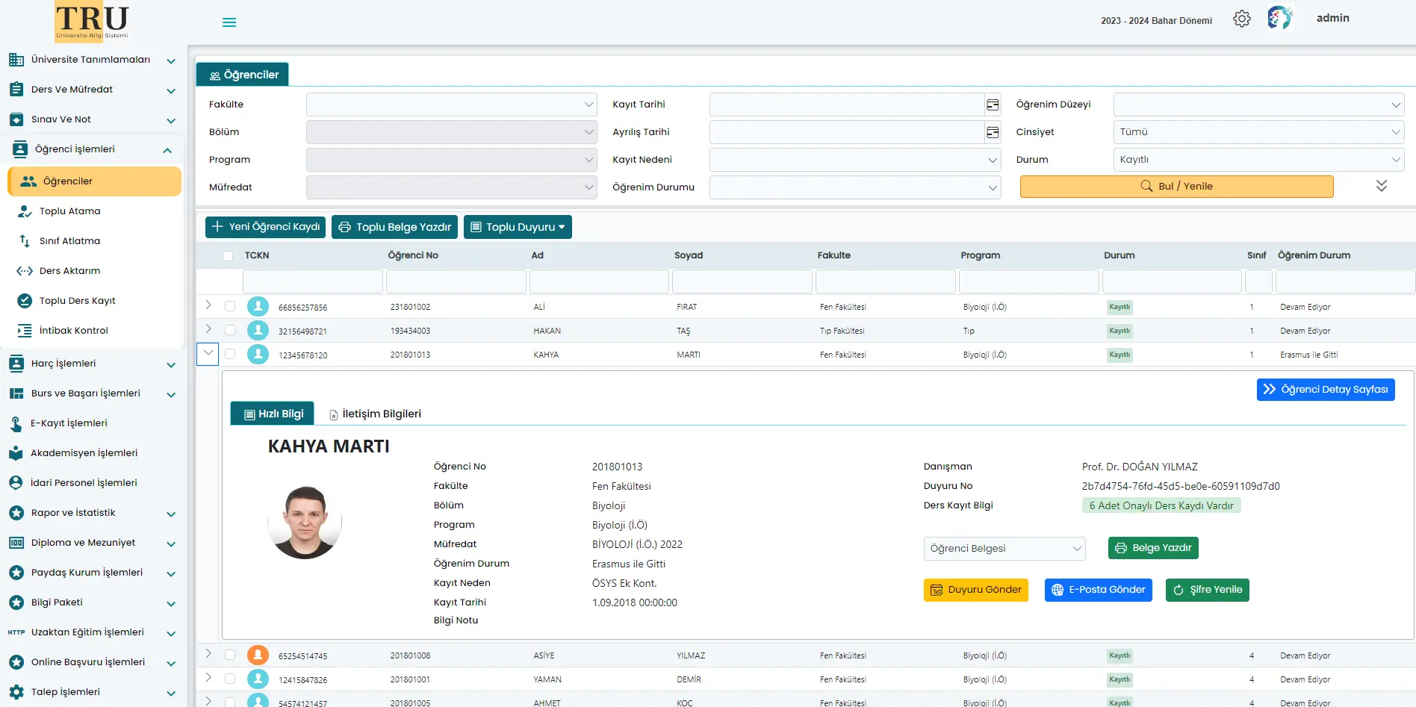Click KAHYA MARTI's profile photo
This screenshot has width=1416, height=707.
pyautogui.click(x=305, y=523)
